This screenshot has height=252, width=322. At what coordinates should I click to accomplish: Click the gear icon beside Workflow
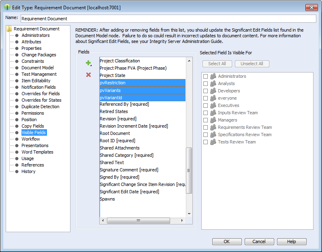pos(17,139)
